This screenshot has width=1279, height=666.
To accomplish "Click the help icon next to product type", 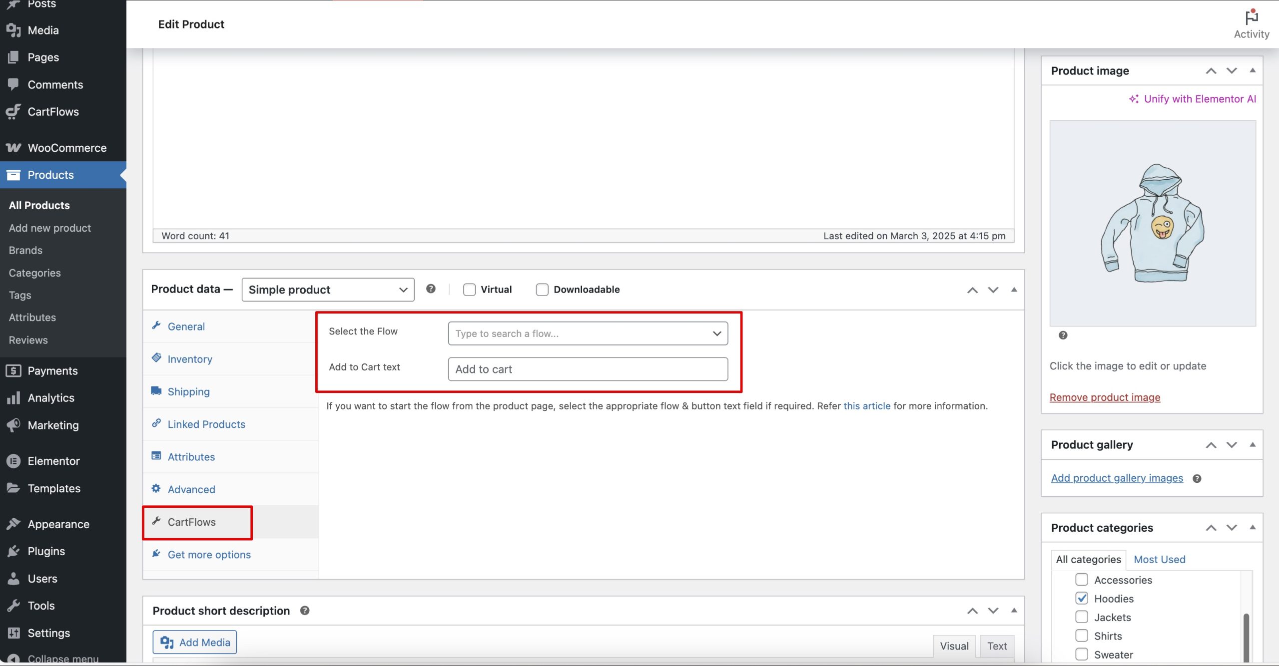I will tap(431, 289).
